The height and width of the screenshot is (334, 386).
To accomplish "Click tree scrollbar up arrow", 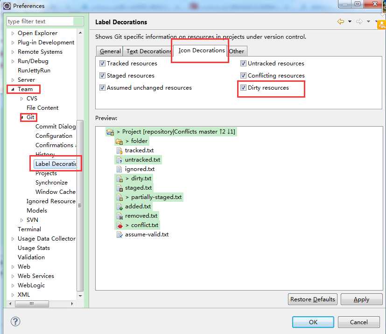I will [x=80, y=33].
